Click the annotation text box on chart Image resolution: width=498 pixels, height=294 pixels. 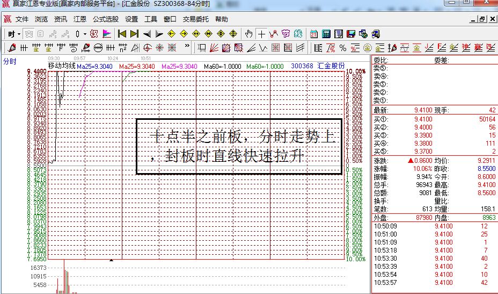[x=239, y=146]
